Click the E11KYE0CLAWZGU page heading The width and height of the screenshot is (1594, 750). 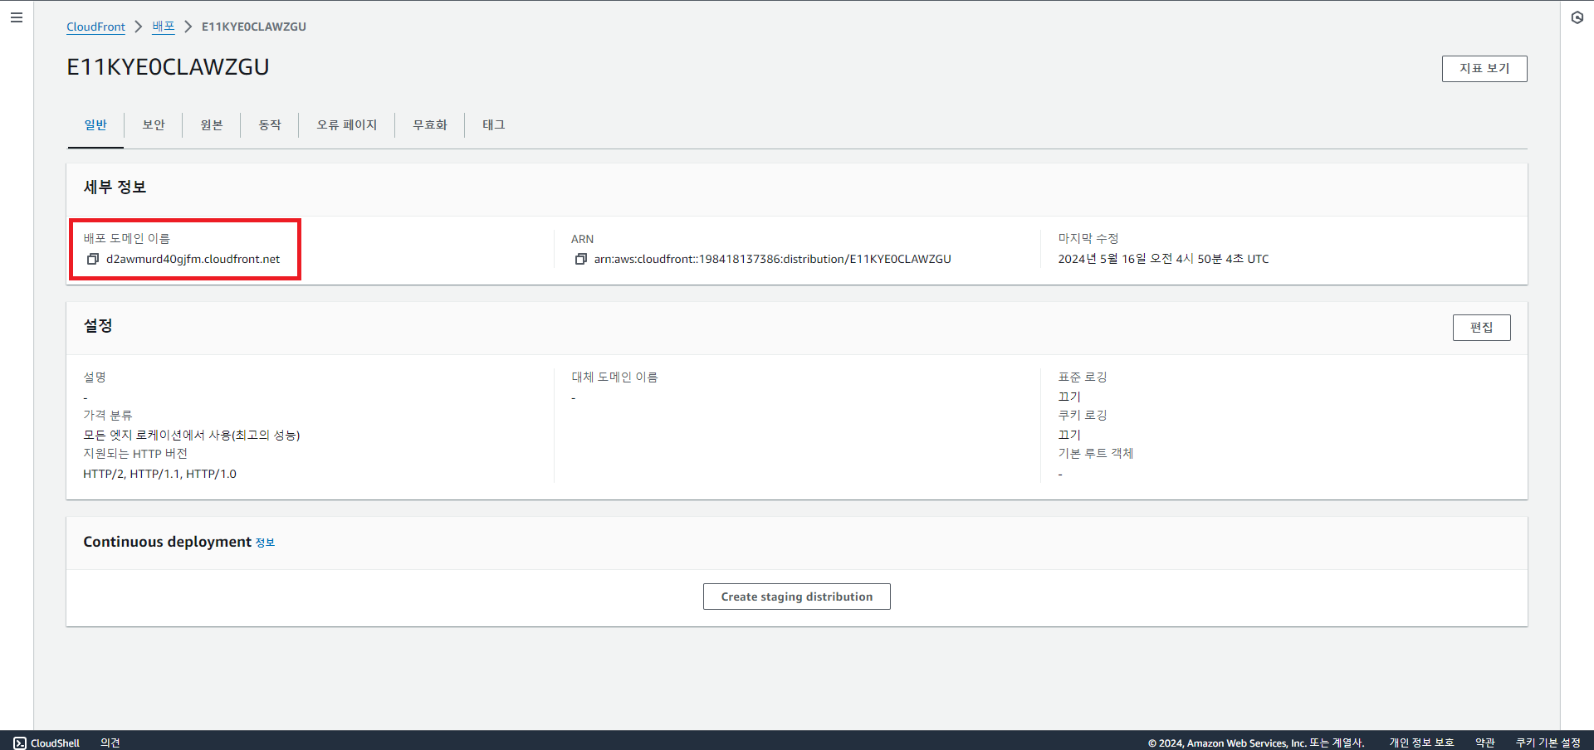(x=168, y=67)
